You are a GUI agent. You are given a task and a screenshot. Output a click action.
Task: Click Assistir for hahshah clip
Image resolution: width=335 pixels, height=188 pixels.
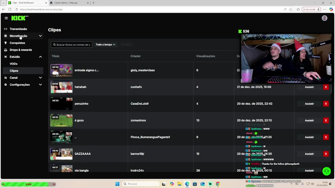[309, 87]
